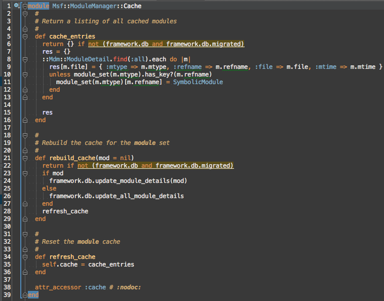
Task: Click line number 37 in the gutter
Action: coord(7,279)
